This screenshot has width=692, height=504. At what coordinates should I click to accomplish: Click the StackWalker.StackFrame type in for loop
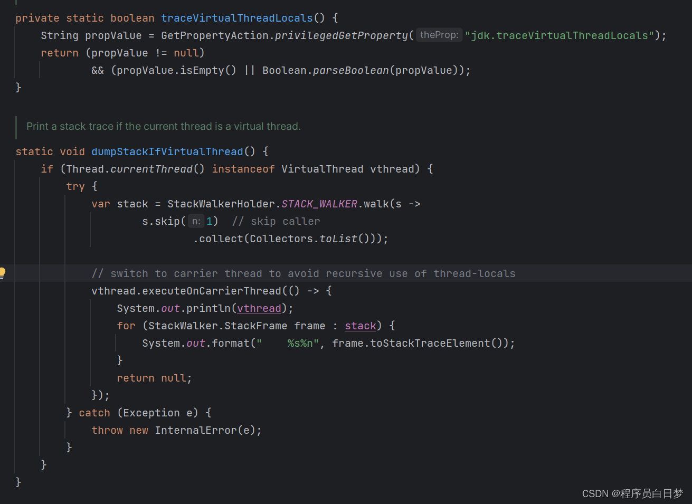click(218, 326)
